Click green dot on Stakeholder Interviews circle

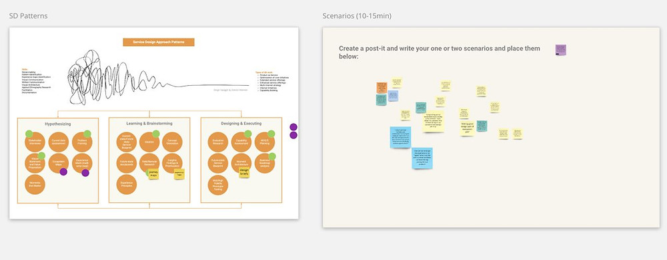(x=29, y=134)
